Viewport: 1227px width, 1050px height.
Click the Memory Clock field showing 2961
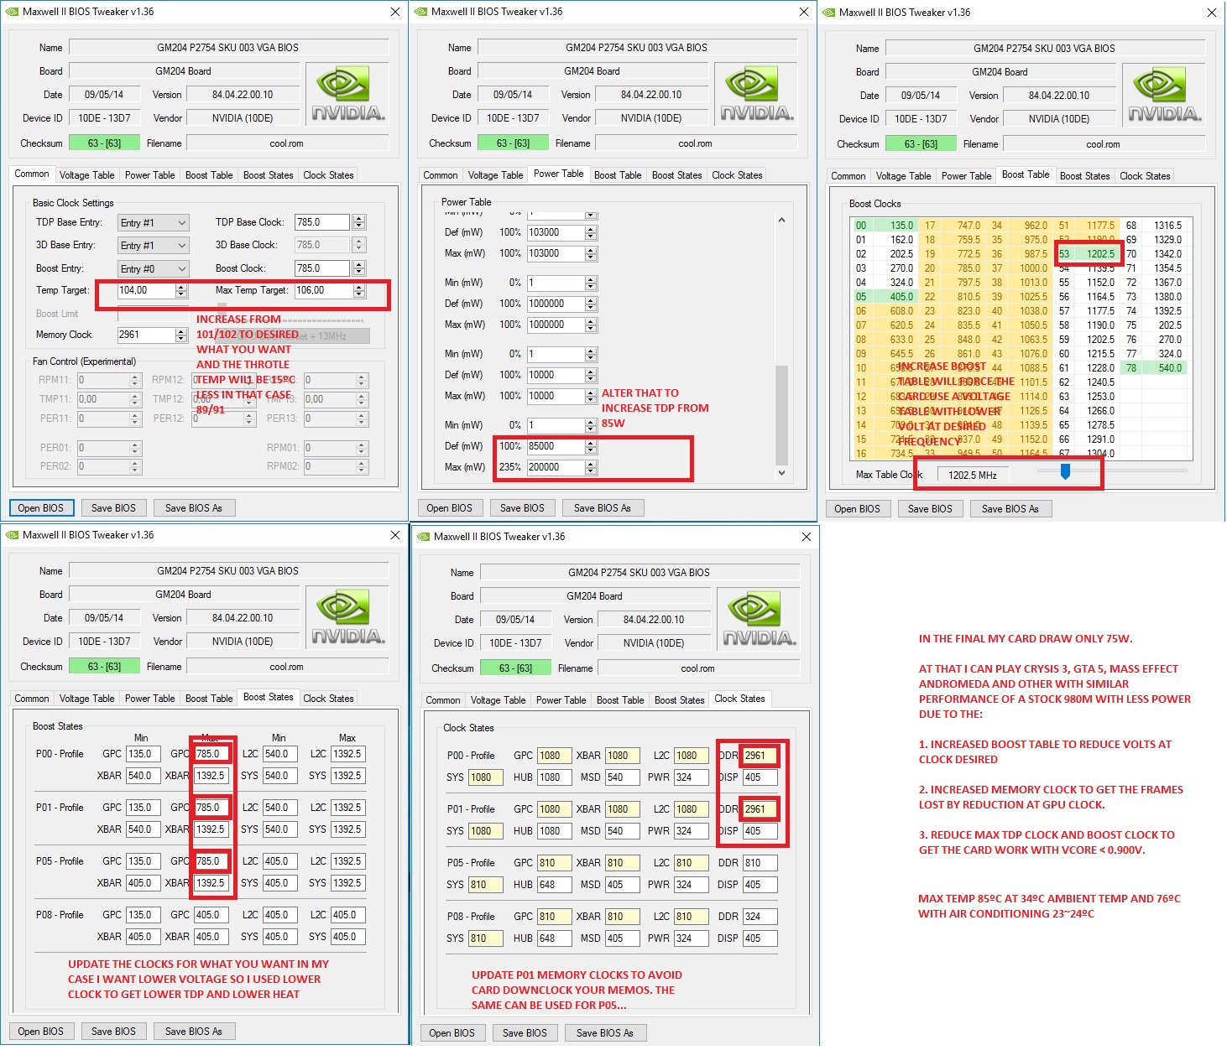[x=147, y=335]
